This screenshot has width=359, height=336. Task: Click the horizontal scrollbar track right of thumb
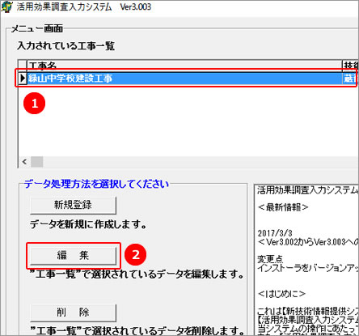tap(201, 162)
